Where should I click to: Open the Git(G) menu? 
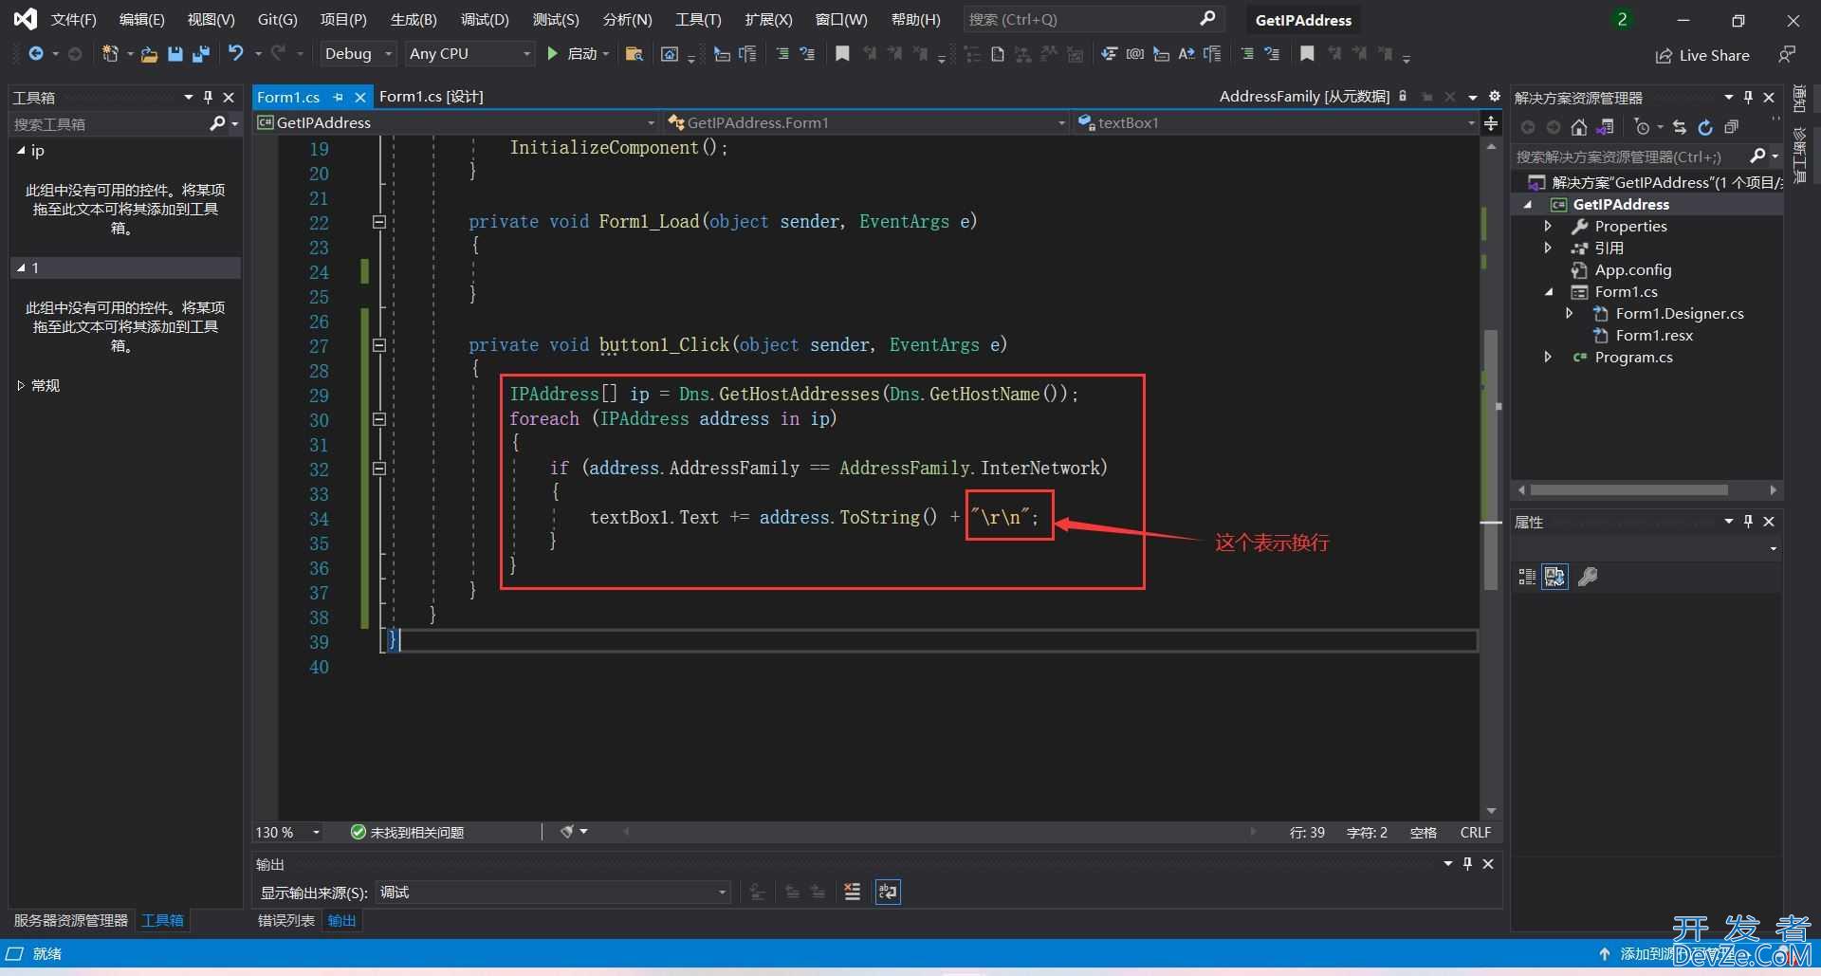pyautogui.click(x=278, y=19)
